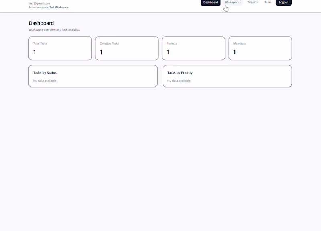Open the Members stat card
This screenshot has height=231, width=321.
pyautogui.click(x=260, y=48)
